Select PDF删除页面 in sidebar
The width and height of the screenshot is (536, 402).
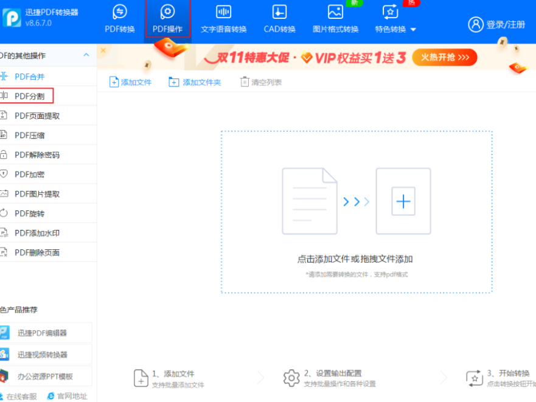click(48, 252)
